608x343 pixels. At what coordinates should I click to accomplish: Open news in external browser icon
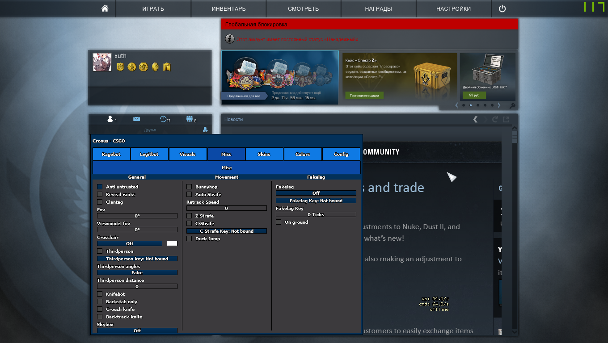(506, 119)
